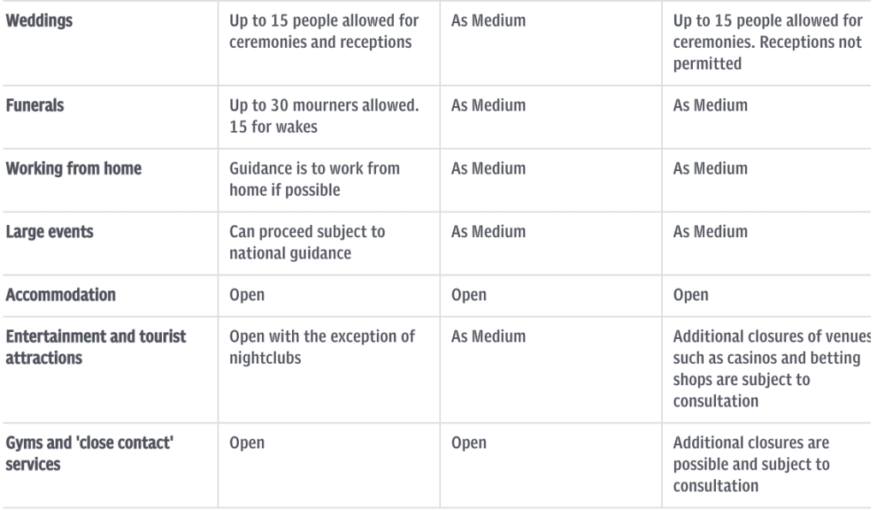Click 'As Medium' in the Weddings row
The image size is (877, 510).
pyautogui.click(x=488, y=21)
